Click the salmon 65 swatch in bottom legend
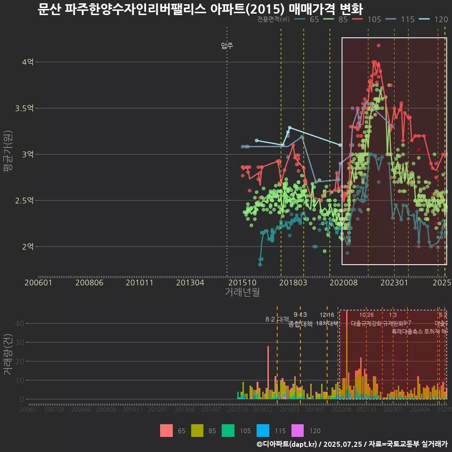Screen dimensions: 452x452 (x=166, y=431)
